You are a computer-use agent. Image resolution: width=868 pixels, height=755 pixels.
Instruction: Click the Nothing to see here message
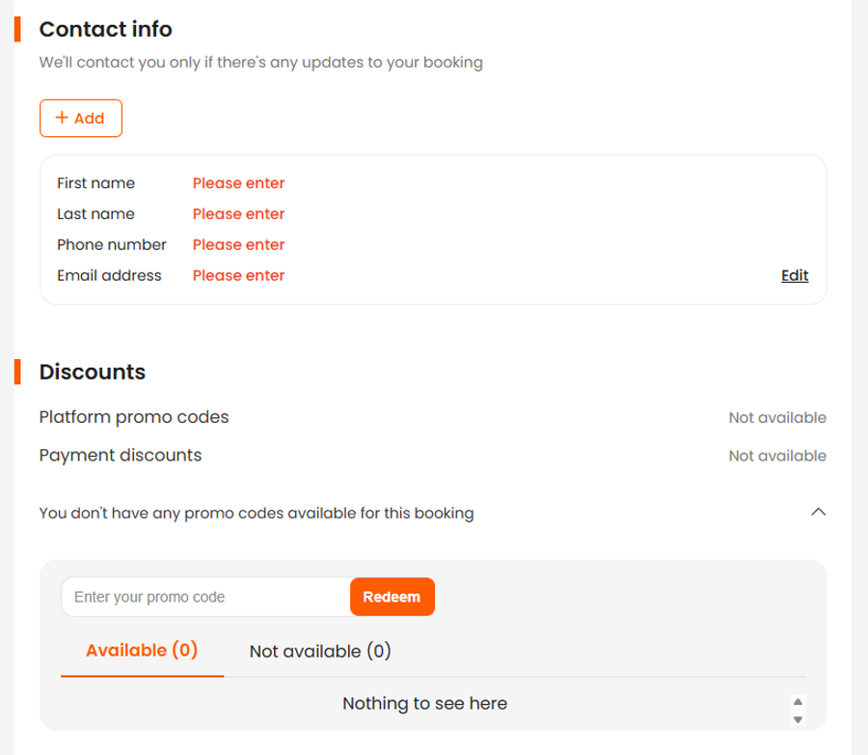[424, 704]
